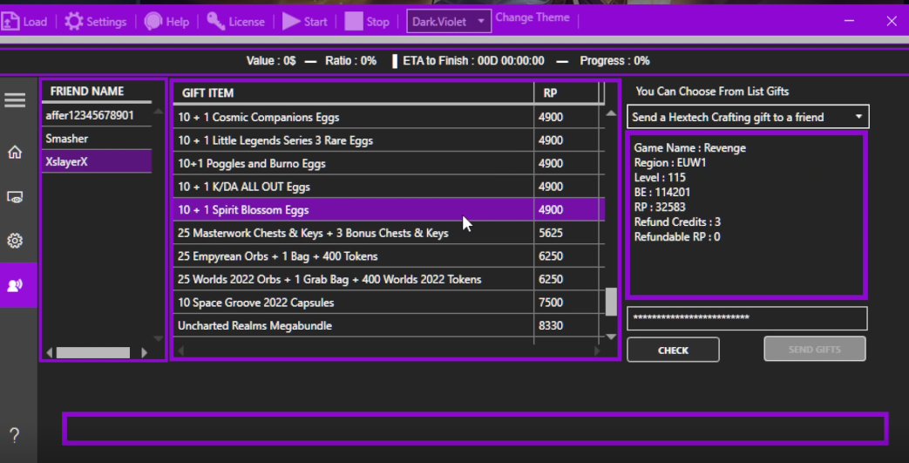Click the gift list vertical scrollbar thumb

(611, 302)
